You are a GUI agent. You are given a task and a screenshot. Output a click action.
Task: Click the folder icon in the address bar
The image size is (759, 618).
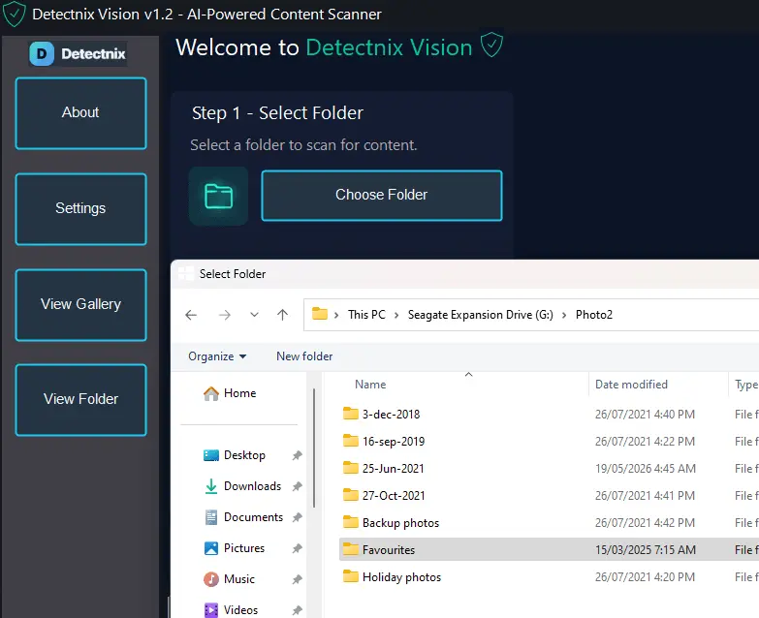(x=320, y=314)
